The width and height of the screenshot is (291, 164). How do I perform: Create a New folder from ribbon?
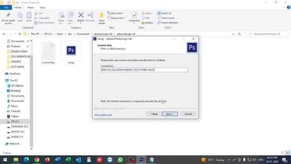click(x=102, y=18)
